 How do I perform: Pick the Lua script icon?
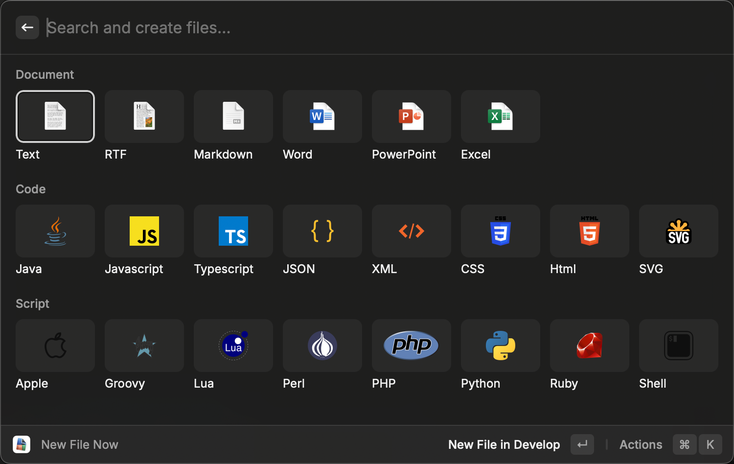coord(233,346)
